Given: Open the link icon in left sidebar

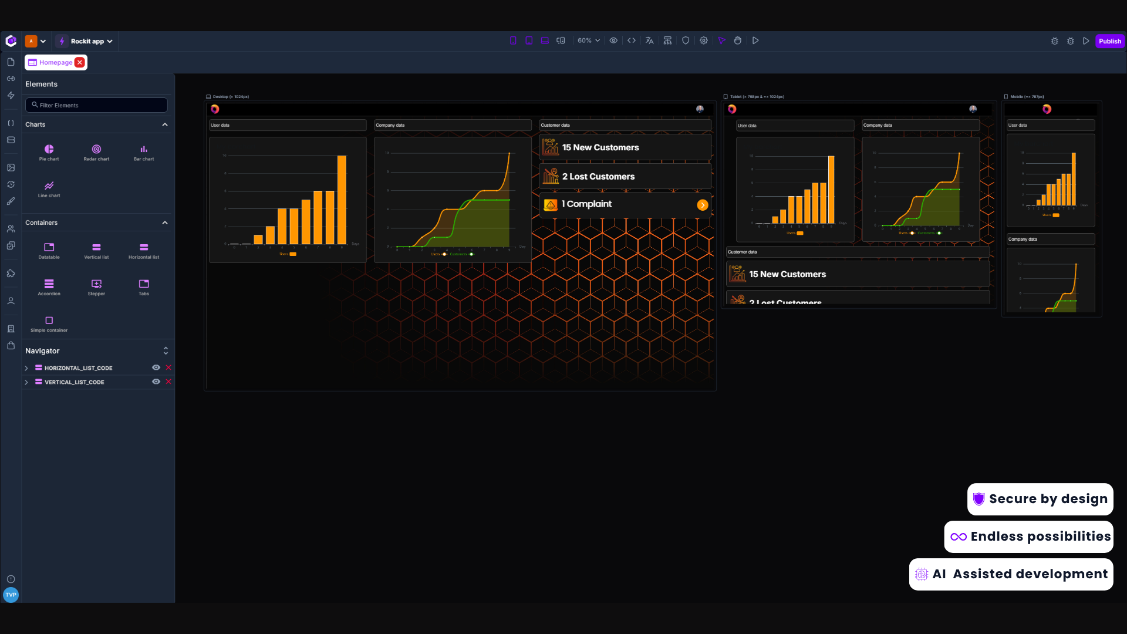Looking at the screenshot, I should (x=11, y=79).
